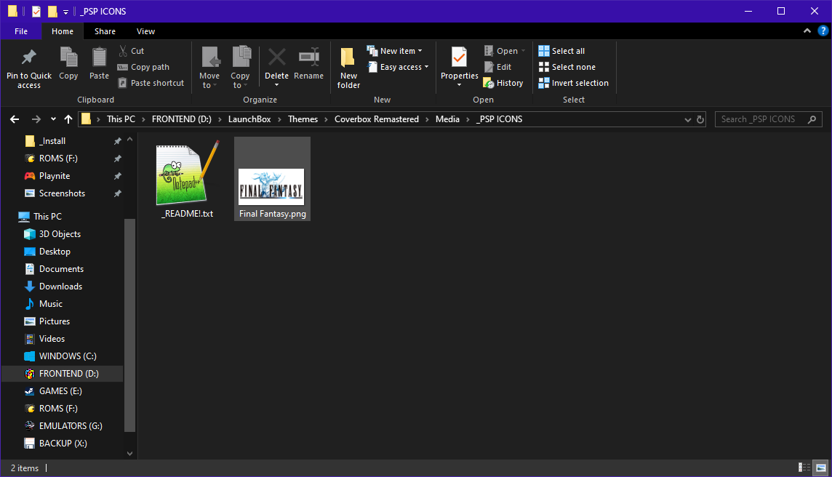This screenshot has width=832, height=477.
Task: Pin folder to Quick access
Action: (x=28, y=68)
